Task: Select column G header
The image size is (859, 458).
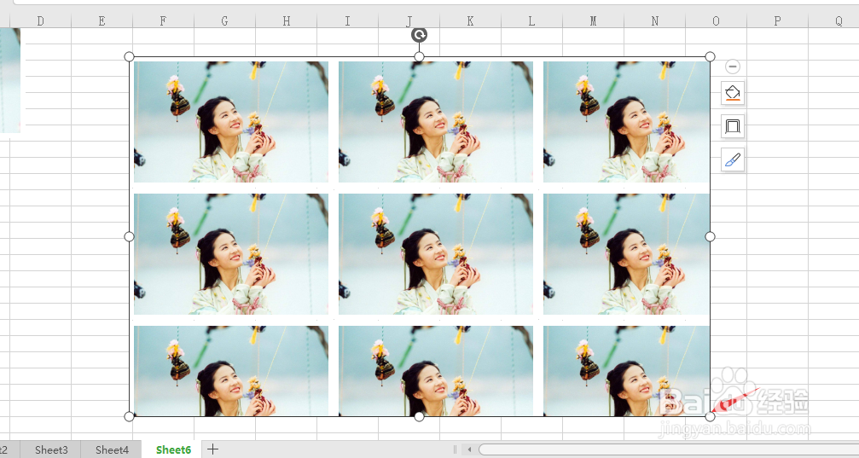Action: (x=224, y=20)
